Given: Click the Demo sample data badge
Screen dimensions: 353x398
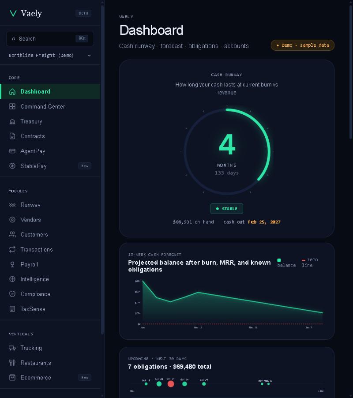Looking at the screenshot, I should pyautogui.click(x=303, y=45).
